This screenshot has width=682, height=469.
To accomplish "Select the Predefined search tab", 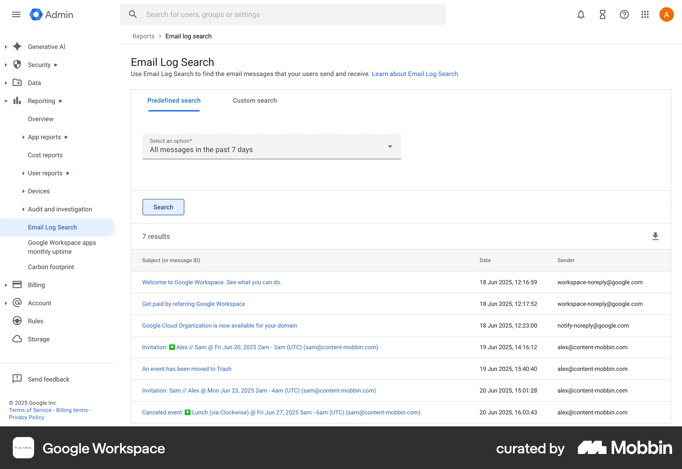I will point(174,101).
